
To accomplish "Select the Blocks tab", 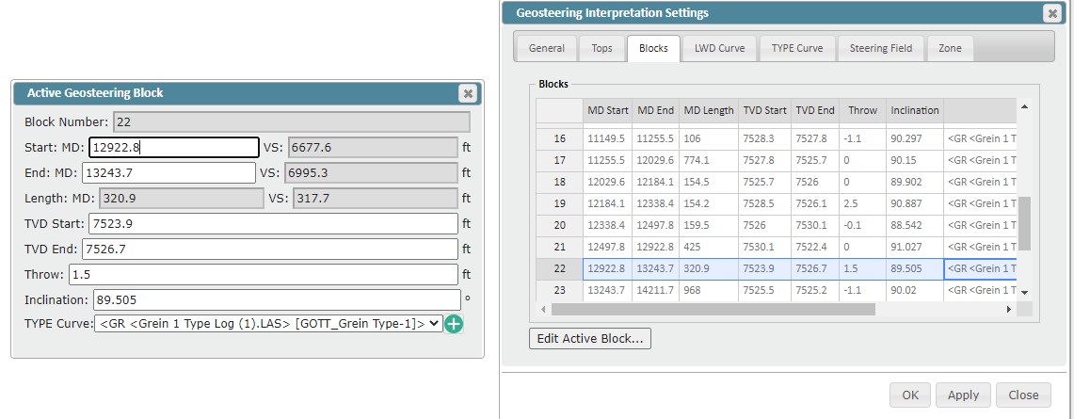I will pos(653,48).
